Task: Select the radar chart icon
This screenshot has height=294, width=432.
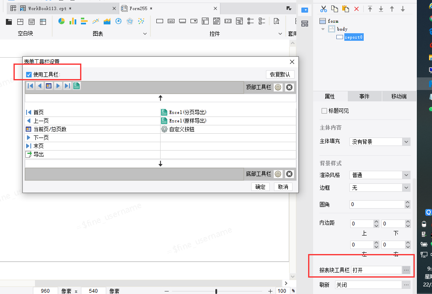Action: point(130,21)
